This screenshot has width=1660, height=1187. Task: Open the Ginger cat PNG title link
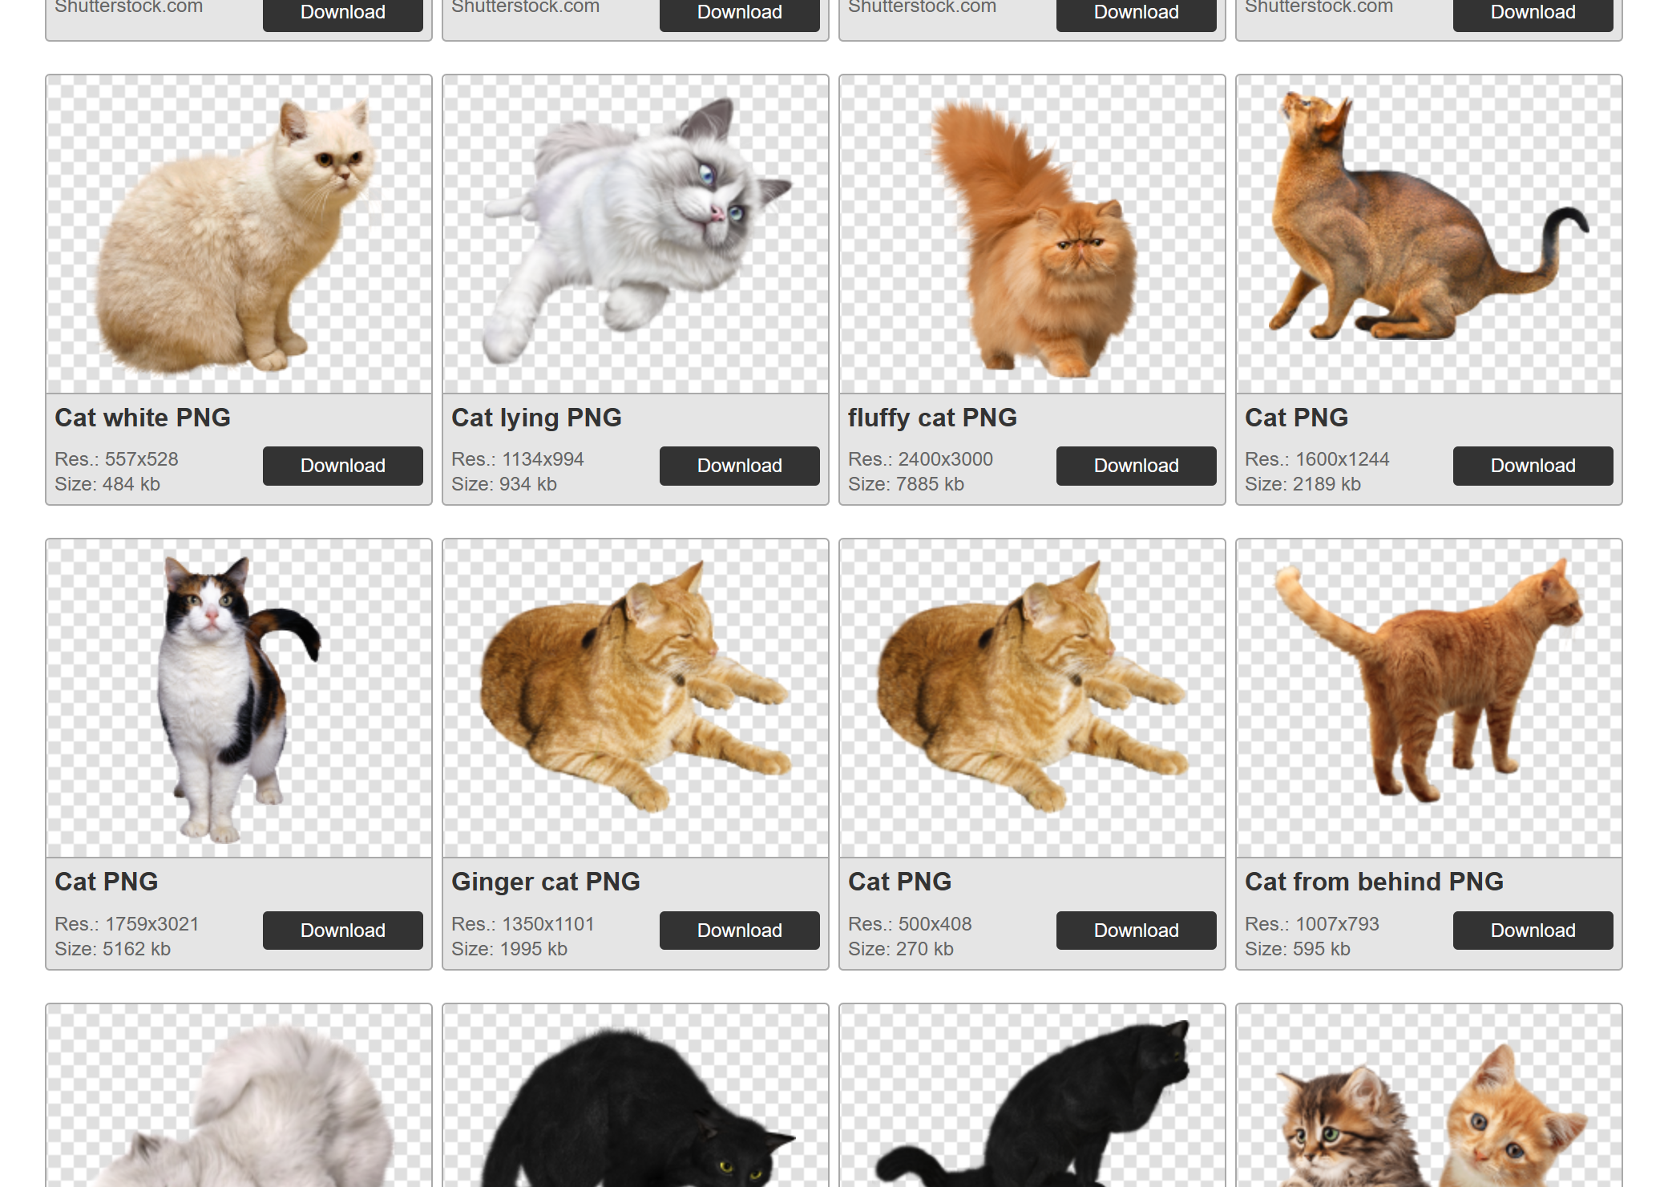(x=545, y=882)
